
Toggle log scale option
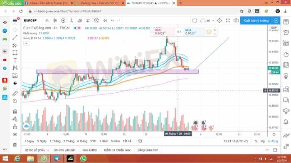(x=262, y=141)
